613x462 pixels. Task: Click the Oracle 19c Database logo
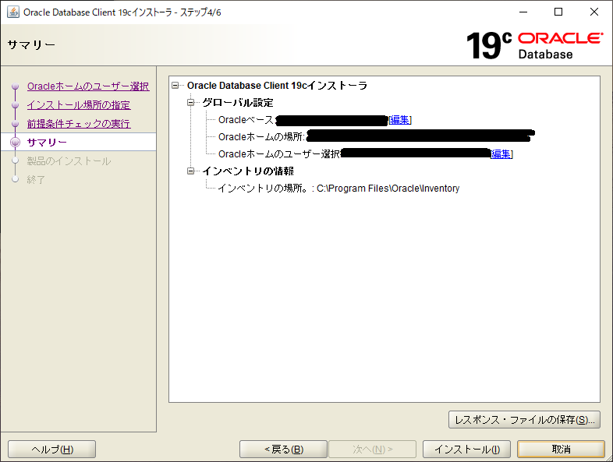click(x=534, y=46)
